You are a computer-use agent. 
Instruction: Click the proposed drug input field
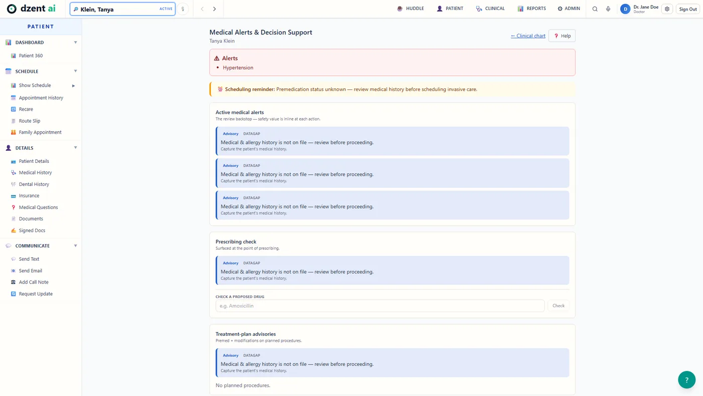click(380, 306)
